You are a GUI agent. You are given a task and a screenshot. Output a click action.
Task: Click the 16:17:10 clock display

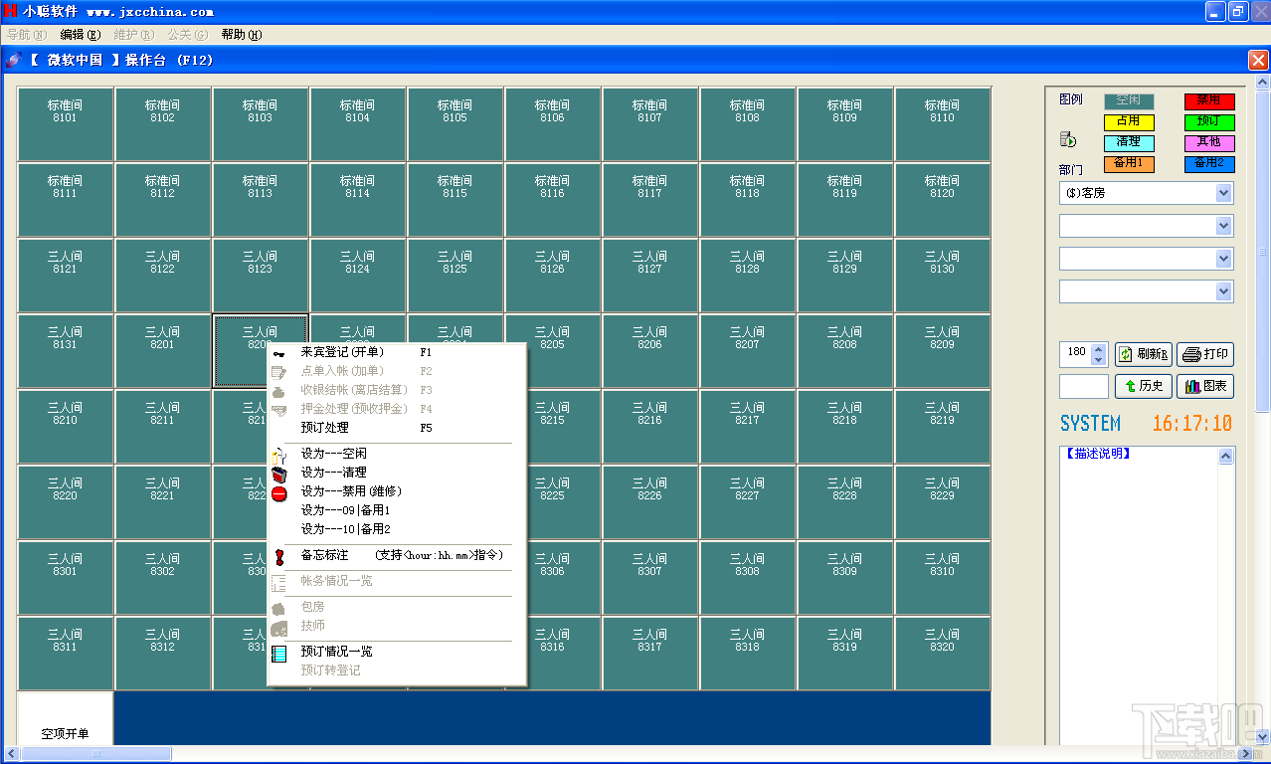(x=1192, y=424)
